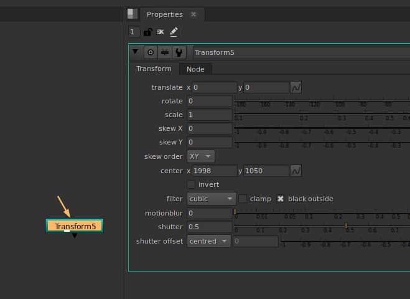Image resolution: width=410 pixels, height=299 pixels.
Task: Click the scale value field
Action: pyautogui.click(x=210, y=115)
